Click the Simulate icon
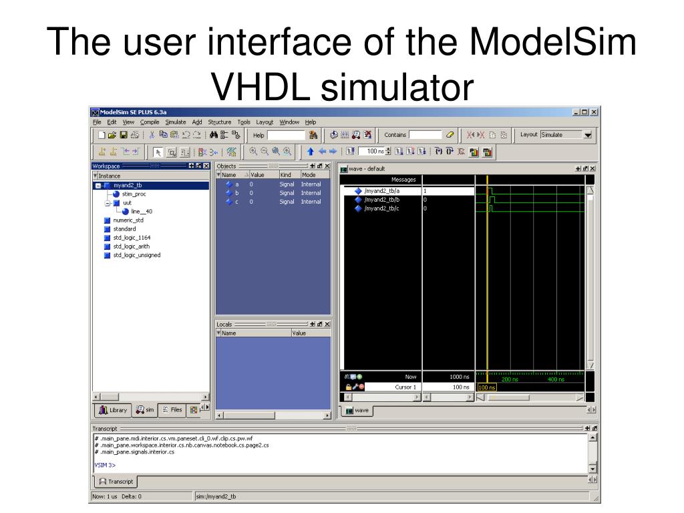This screenshot has width=684, height=513. [x=356, y=135]
